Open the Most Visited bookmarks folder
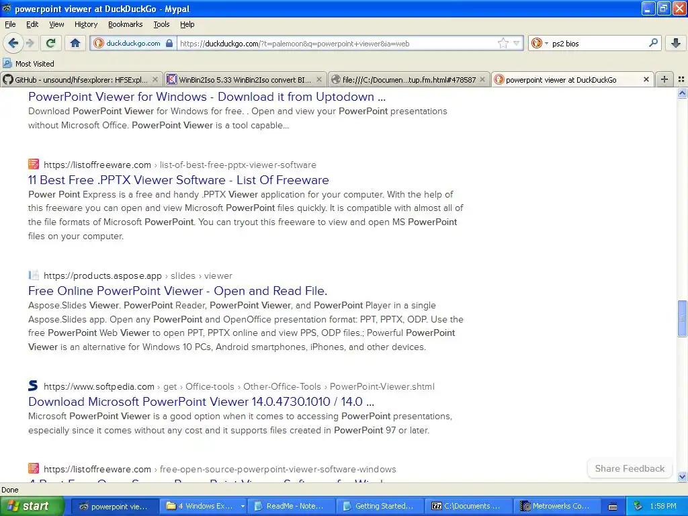Viewport: 688px width, 516px height. click(28, 64)
